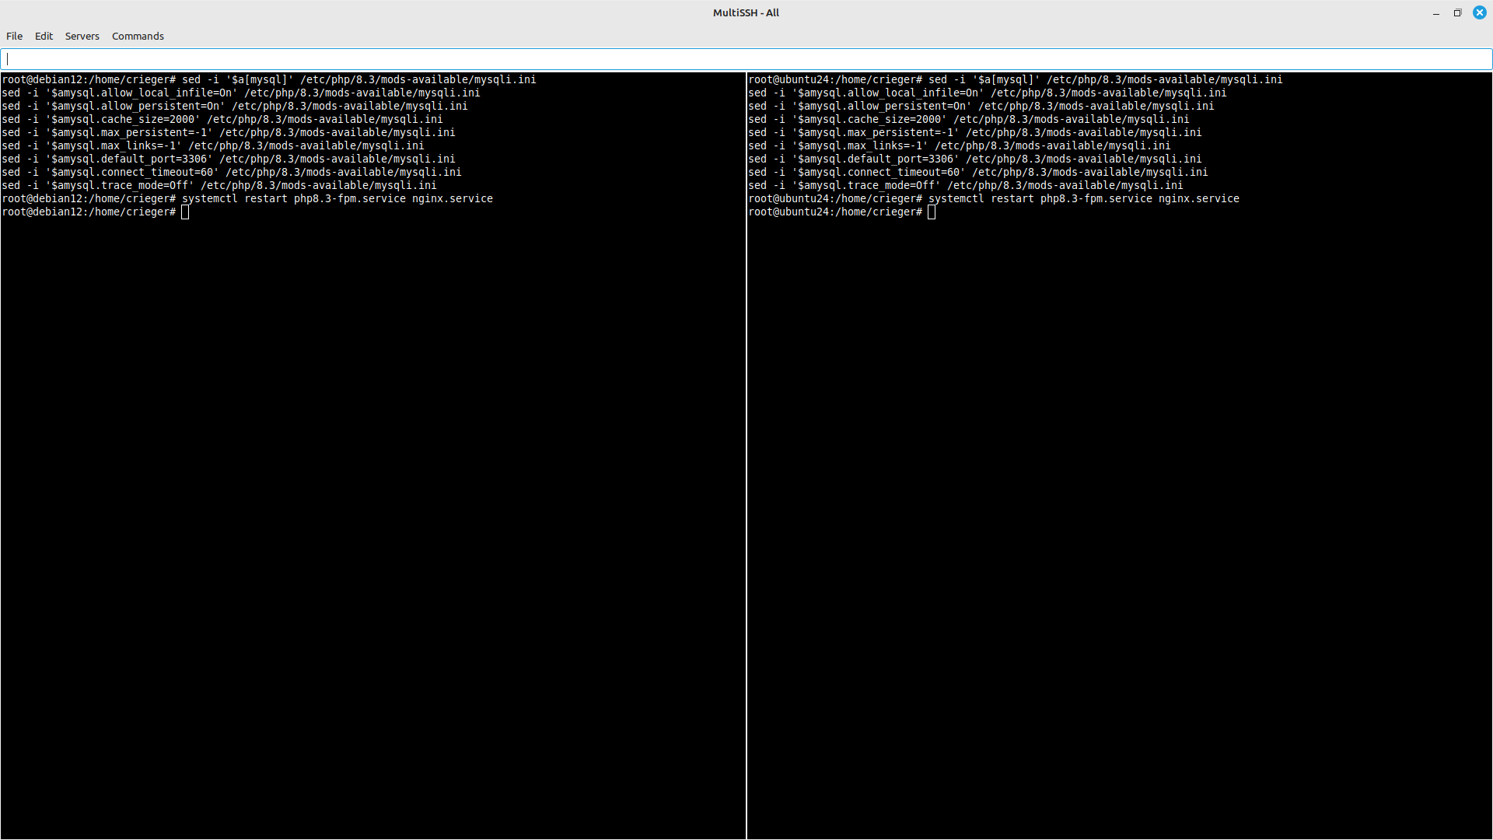
Task: Click debian12 systemctl restart command line
Action: click(247, 198)
